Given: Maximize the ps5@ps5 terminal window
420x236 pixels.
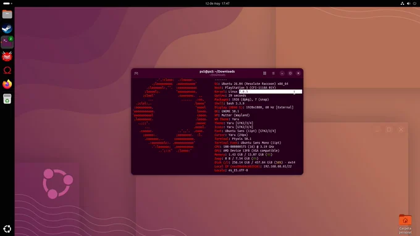Looking at the screenshot, I should point(290,73).
